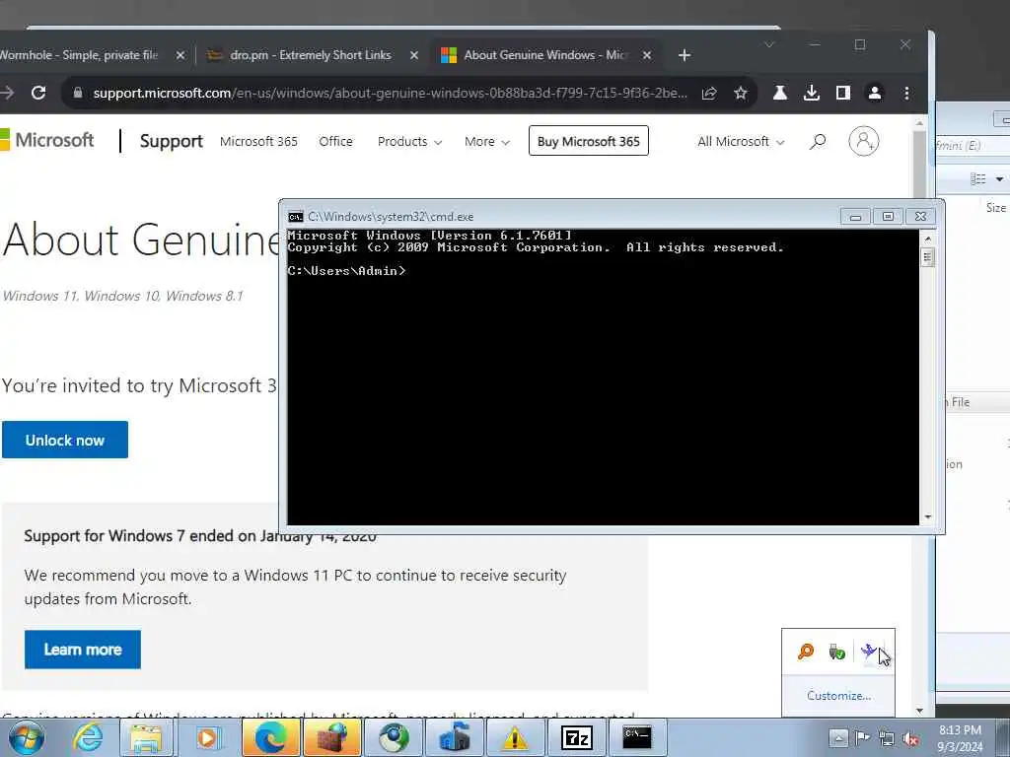This screenshot has height=757, width=1010.
Task: Open Office in the nav bar
Action: [x=335, y=142]
